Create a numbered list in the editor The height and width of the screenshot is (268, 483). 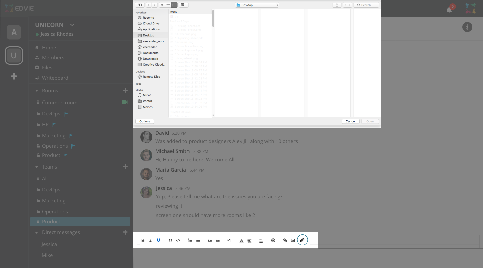coord(190,240)
